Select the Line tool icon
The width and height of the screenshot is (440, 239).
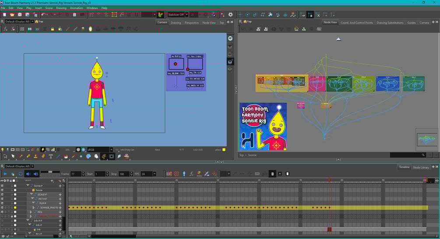point(58,157)
